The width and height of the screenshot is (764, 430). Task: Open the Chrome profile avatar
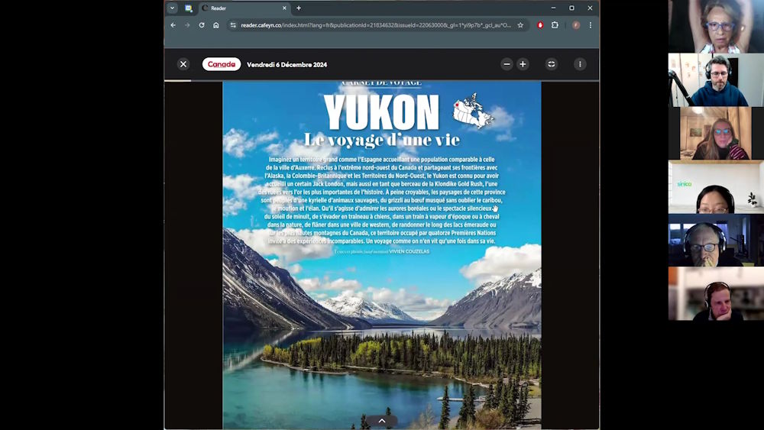pyautogui.click(x=576, y=25)
